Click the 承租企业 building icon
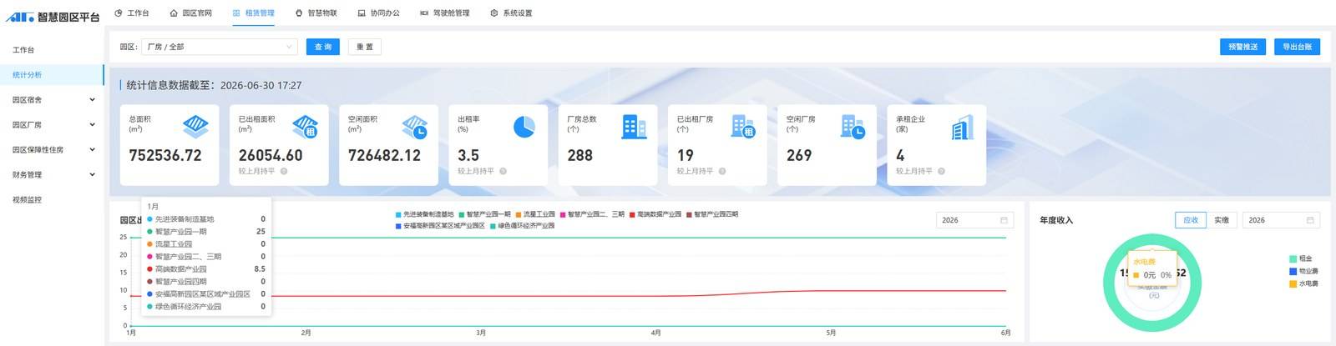Screen dimensions: 1336x346 [x=962, y=127]
